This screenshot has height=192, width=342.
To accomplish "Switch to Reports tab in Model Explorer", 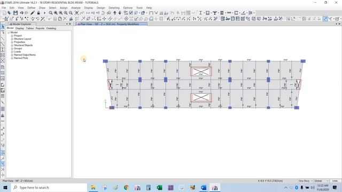I will coord(40,28).
